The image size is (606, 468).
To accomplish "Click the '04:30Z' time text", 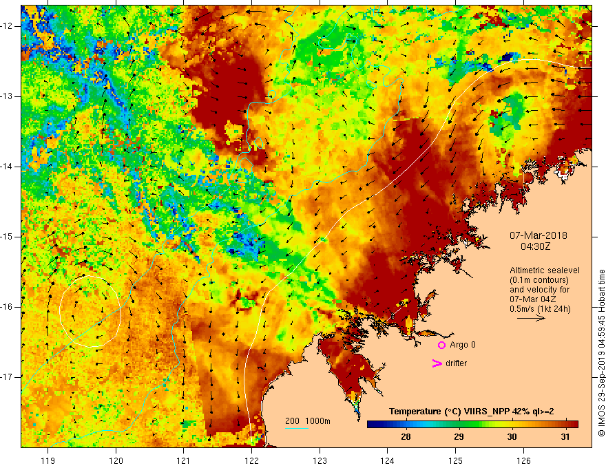I will (x=535, y=246).
